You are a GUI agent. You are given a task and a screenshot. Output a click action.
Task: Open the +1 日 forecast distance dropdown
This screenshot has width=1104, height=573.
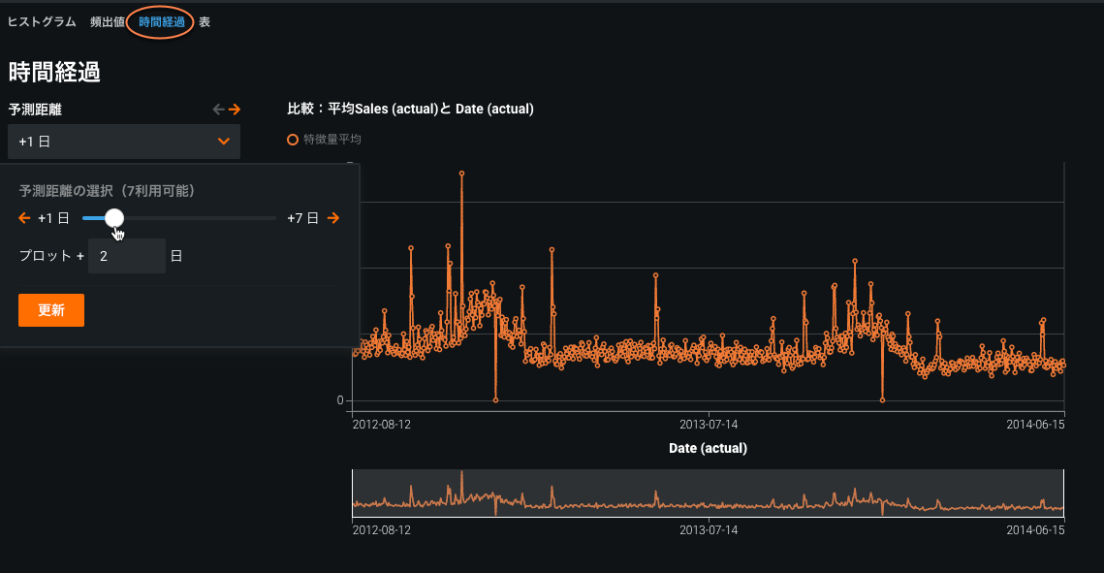point(123,142)
